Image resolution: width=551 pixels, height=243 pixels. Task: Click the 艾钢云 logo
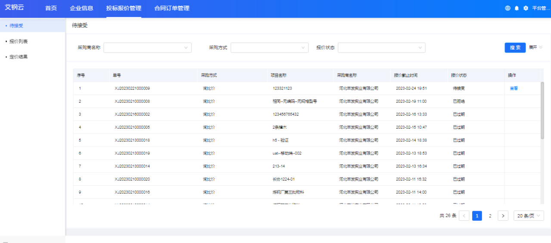tap(14, 7)
